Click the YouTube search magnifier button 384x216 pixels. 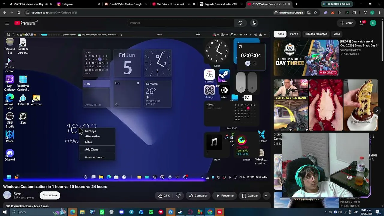coord(241,23)
